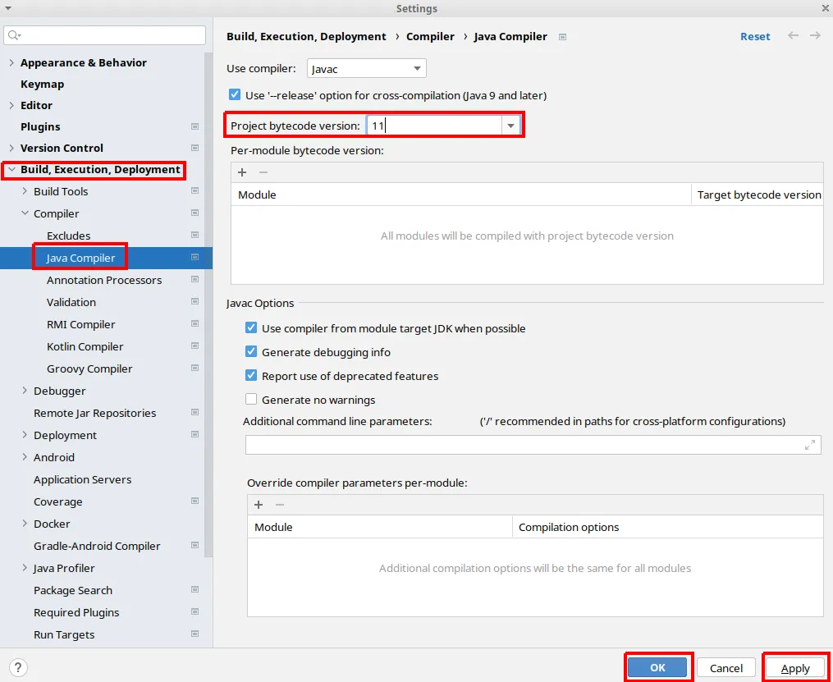833x682 pixels.
Task: Click the OK button
Action: 657,668
